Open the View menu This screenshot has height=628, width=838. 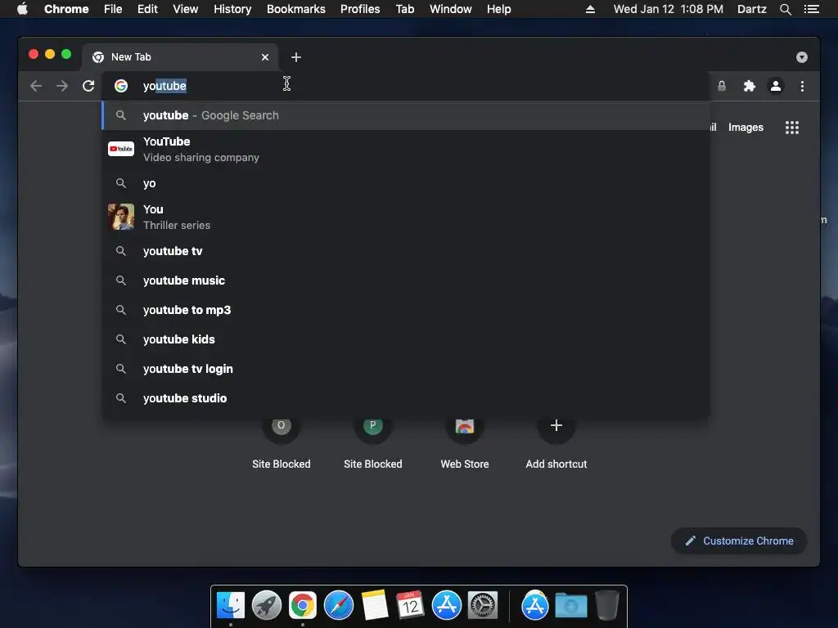pos(186,9)
